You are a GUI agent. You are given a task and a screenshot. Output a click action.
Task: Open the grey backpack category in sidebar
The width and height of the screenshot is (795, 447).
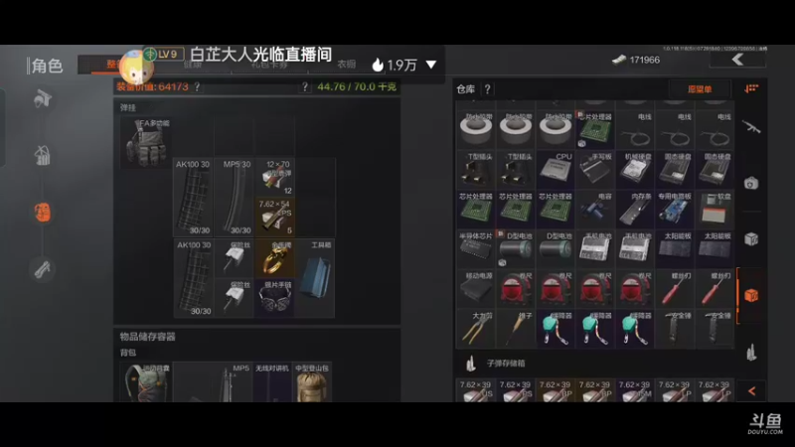click(43, 155)
